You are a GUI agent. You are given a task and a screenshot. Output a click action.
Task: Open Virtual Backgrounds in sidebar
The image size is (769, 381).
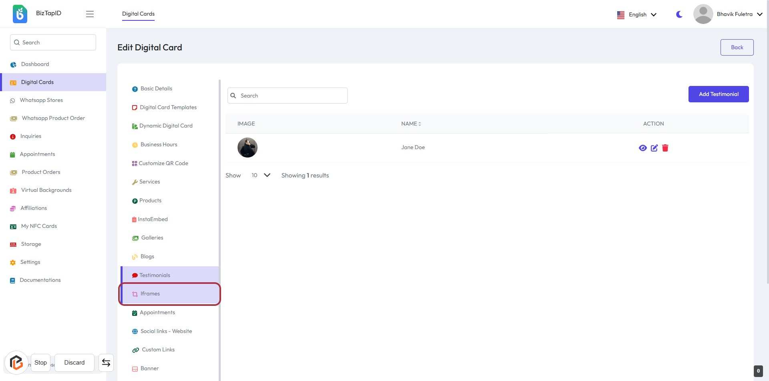pos(46,190)
